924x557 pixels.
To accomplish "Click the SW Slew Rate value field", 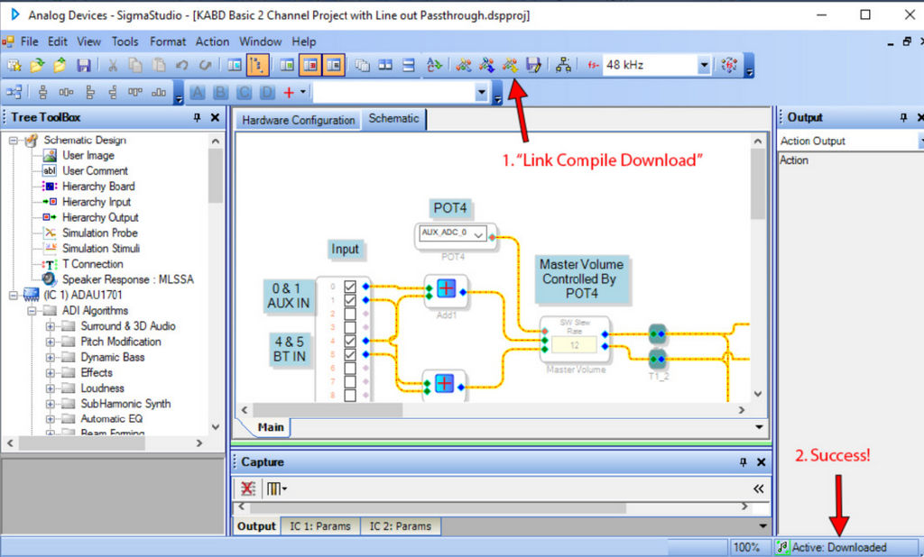I will click(574, 345).
